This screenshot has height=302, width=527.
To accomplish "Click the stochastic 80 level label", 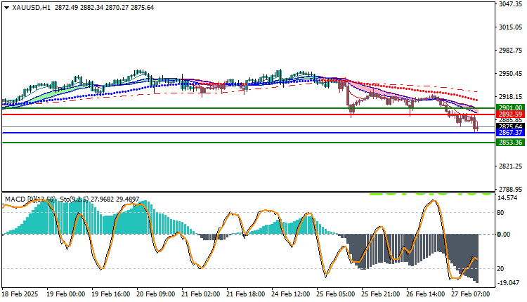I will coord(500,212).
